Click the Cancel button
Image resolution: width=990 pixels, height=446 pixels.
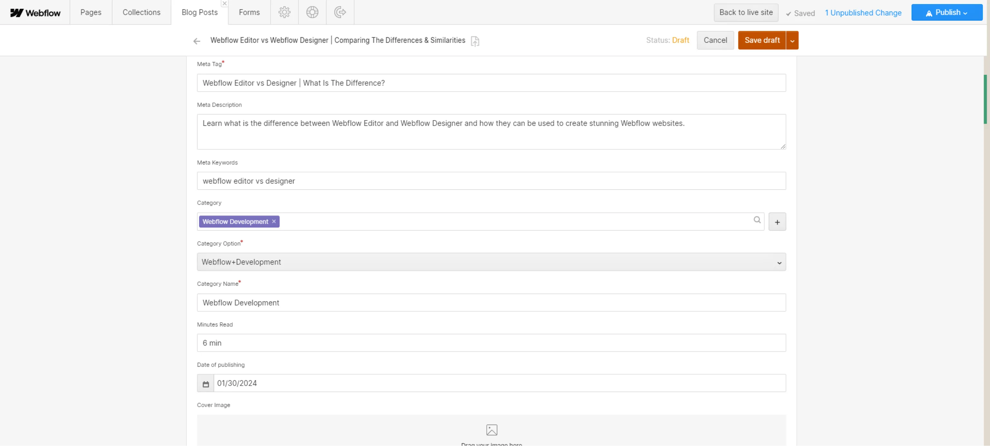point(715,40)
